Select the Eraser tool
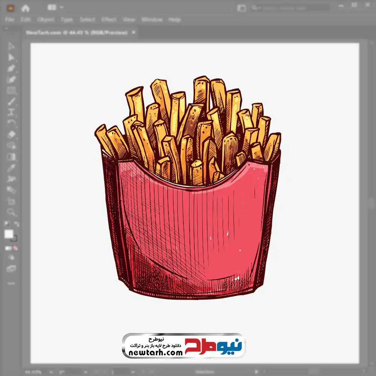The height and width of the screenshot is (376, 376). [x=11, y=134]
